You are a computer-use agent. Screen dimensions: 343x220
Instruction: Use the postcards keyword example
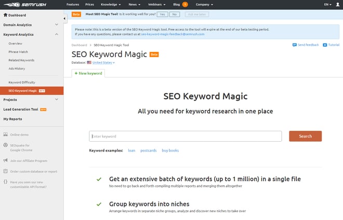click(x=149, y=150)
